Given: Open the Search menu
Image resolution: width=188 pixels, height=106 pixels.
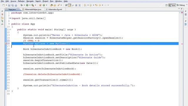Looking at the screenshot, I should (38, 1).
